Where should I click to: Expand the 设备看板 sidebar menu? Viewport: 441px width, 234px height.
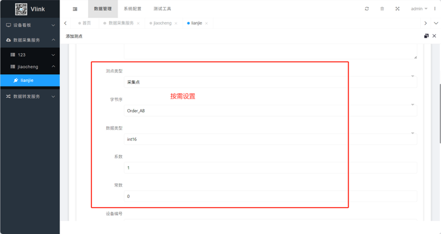click(30, 25)
